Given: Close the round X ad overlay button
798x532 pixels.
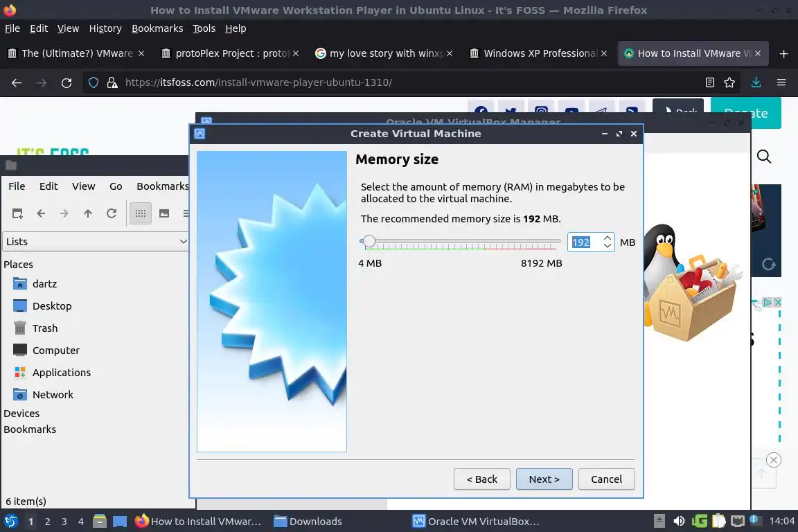Looking at the screenshot, I should pos(774,460).
